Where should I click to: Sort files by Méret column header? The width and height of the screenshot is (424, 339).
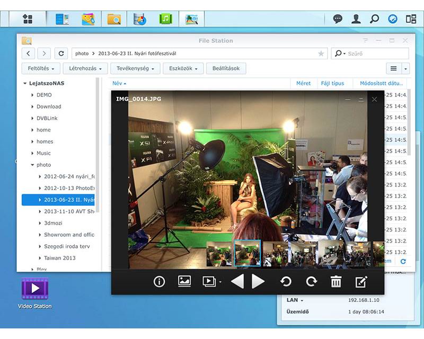(x=303, y=83)
